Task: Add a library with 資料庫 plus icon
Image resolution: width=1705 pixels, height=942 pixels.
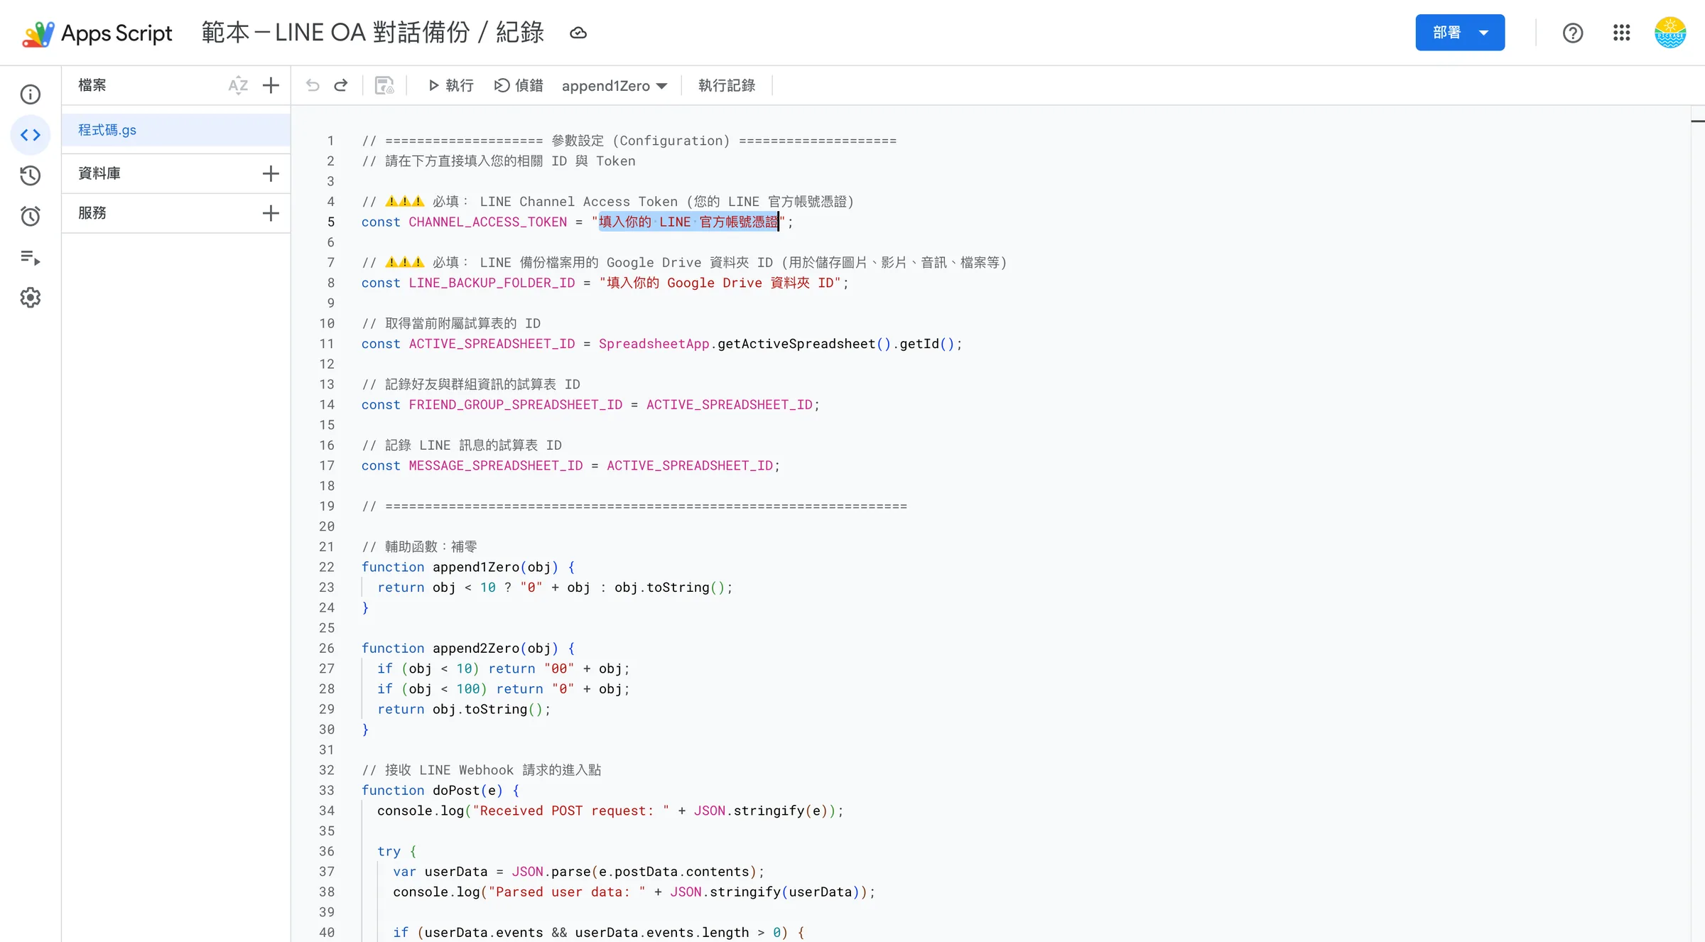Action: (271, 173)
